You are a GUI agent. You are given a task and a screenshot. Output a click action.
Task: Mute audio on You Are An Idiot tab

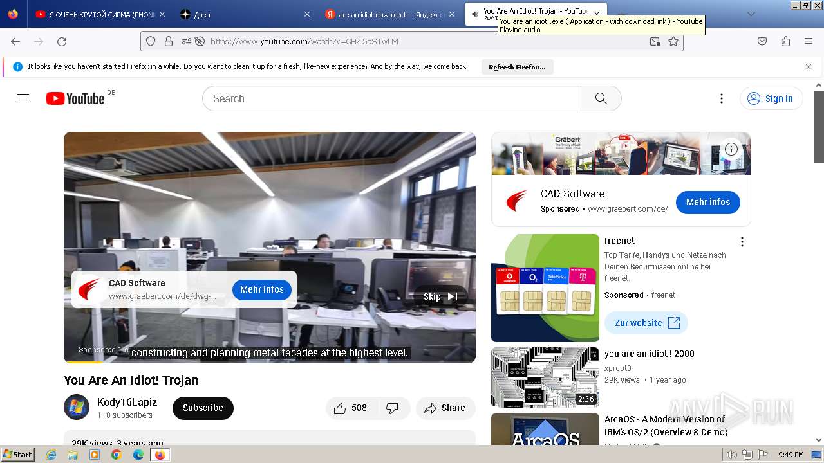[474, 14]
